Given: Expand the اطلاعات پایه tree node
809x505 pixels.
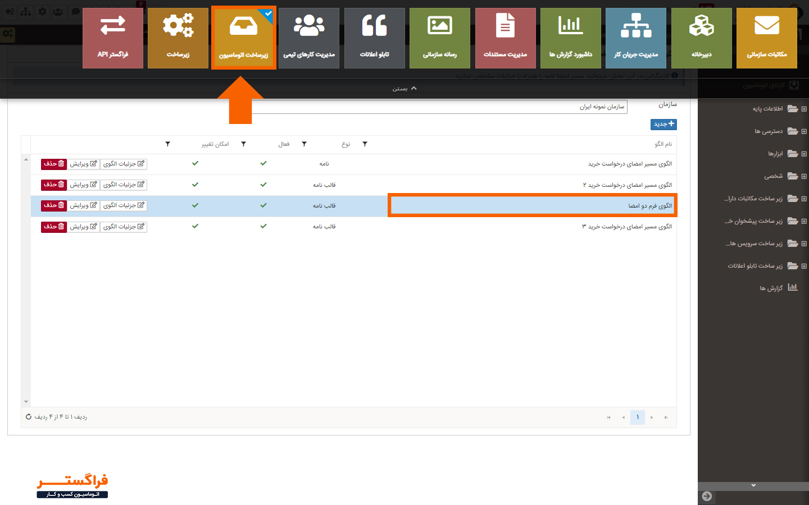Looking at the screenshot, I should pos(804,109).
